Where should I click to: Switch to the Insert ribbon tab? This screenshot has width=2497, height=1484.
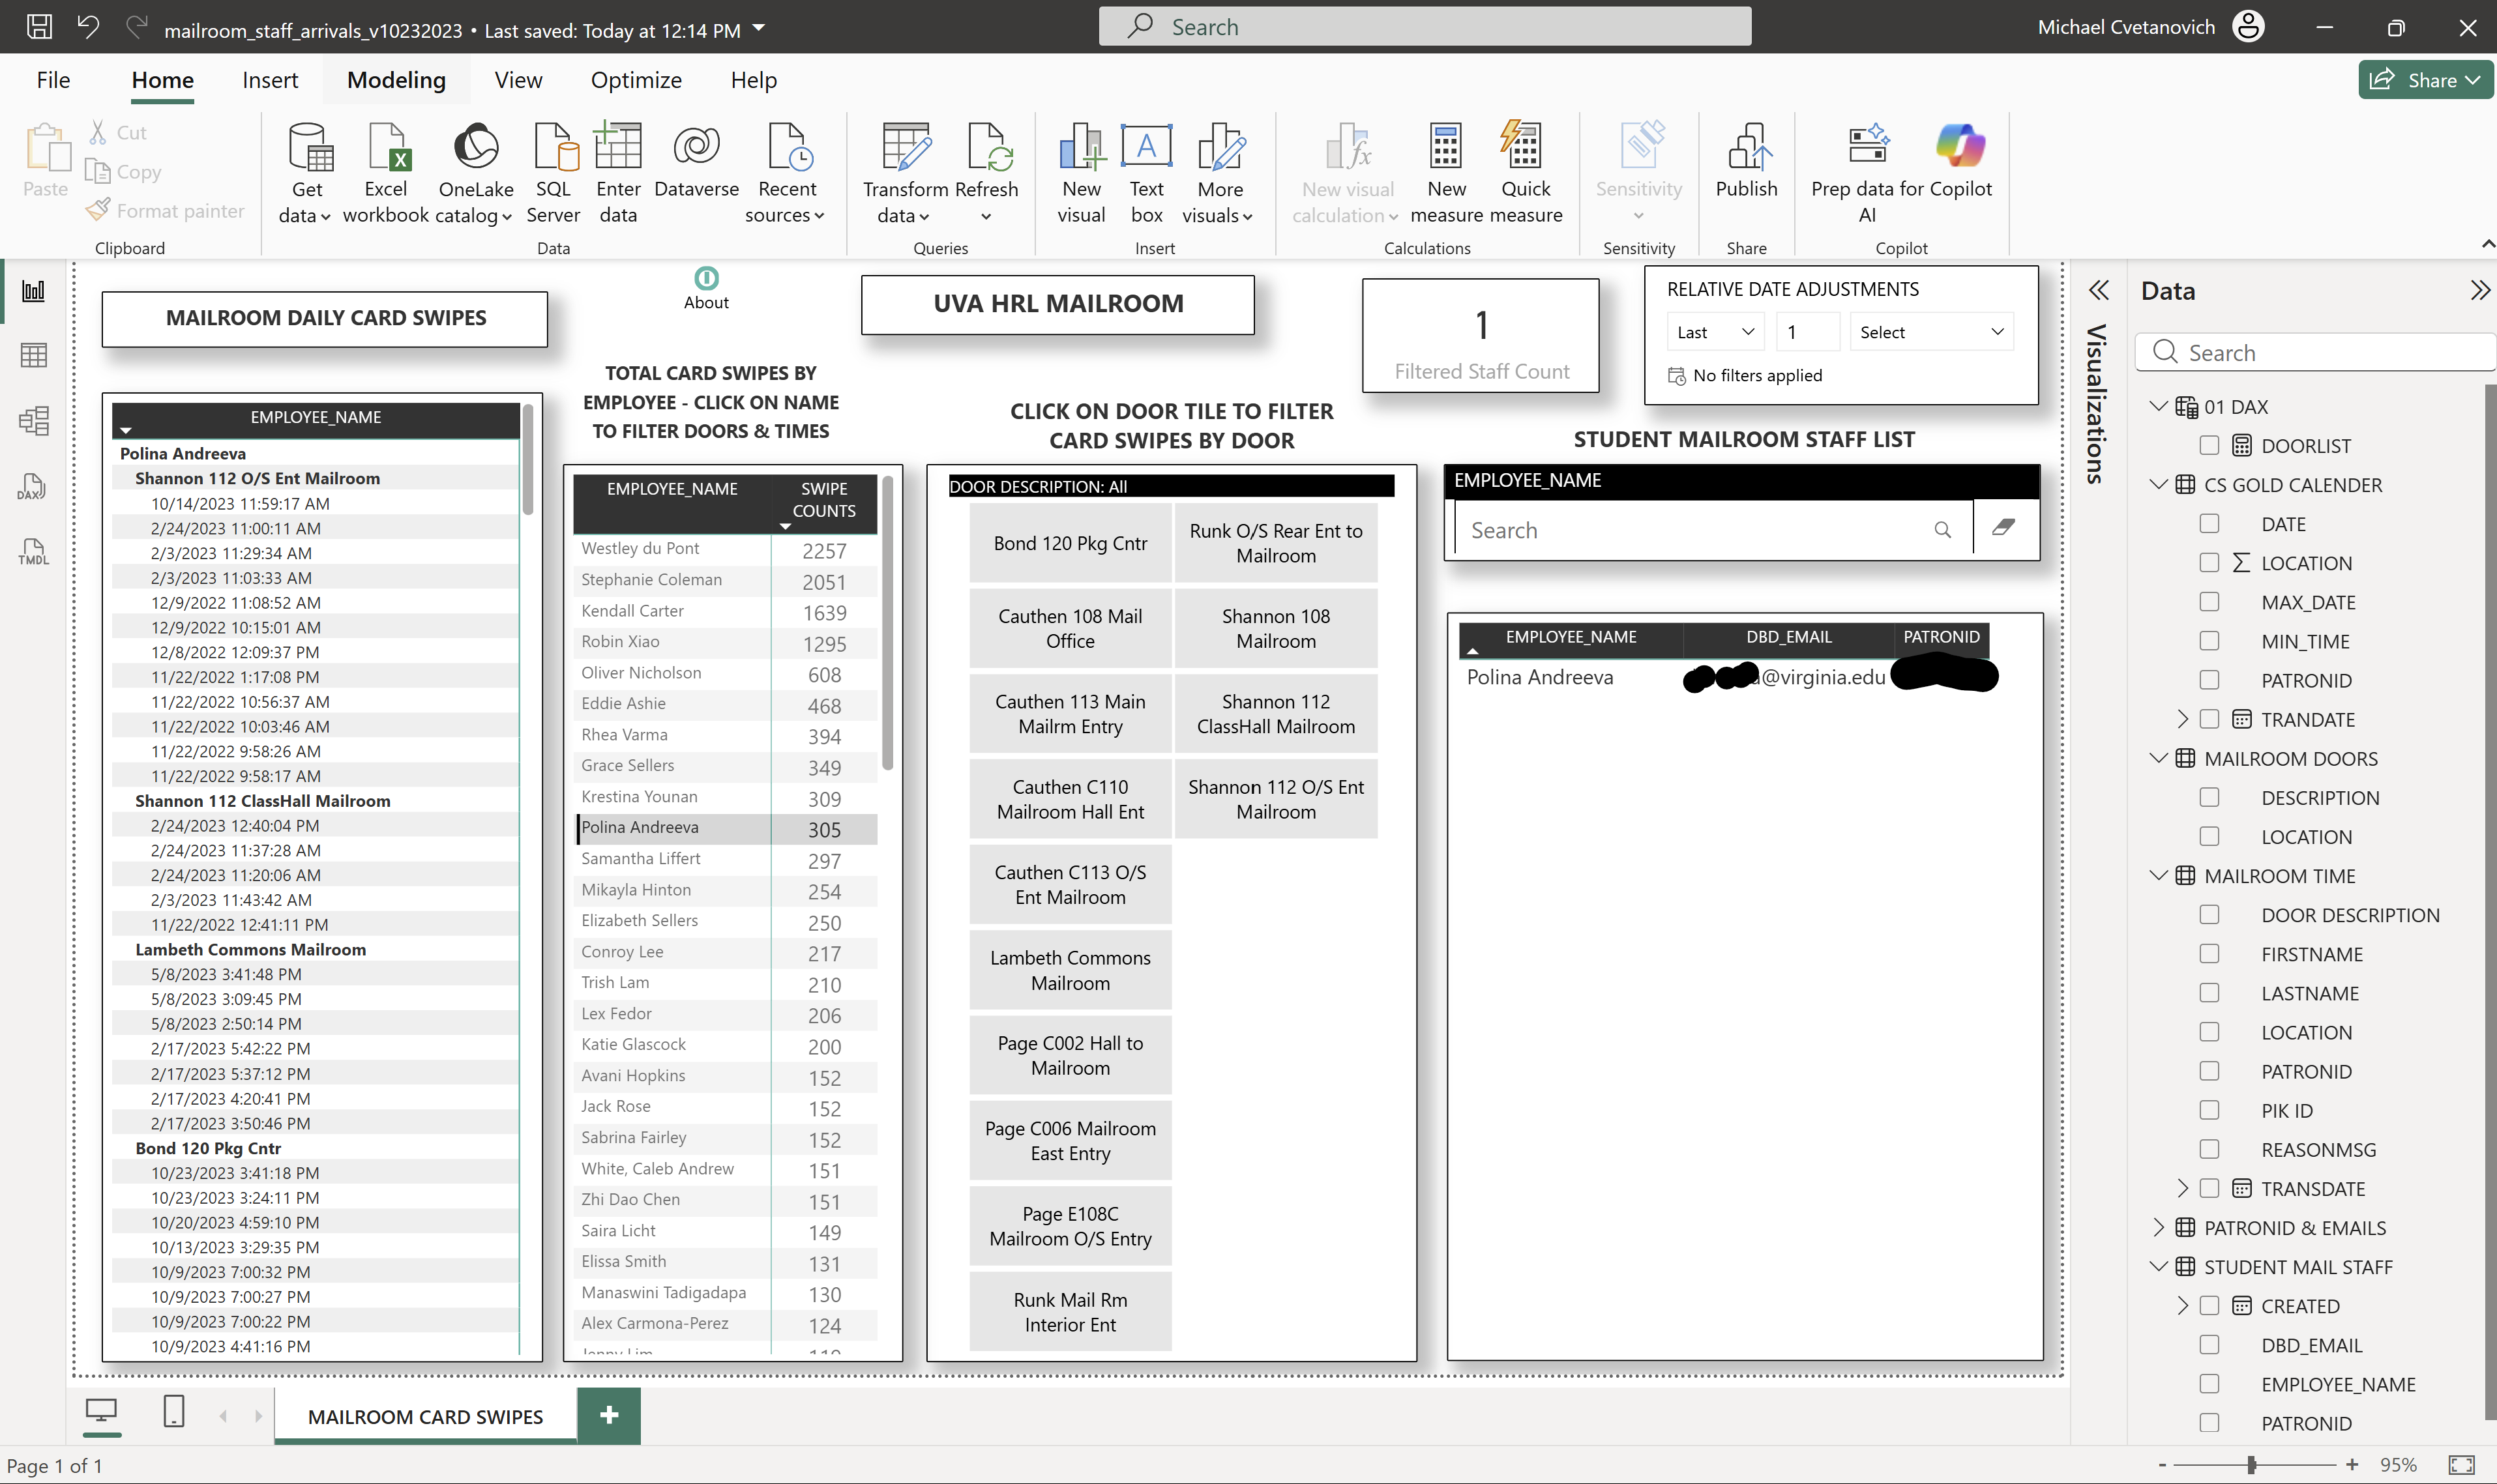coord(270,80)
